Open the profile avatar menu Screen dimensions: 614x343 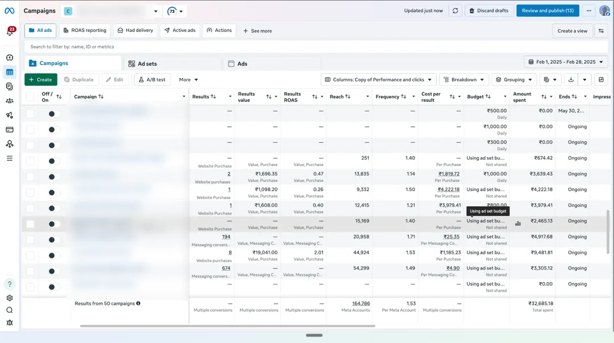pos(604,11)
